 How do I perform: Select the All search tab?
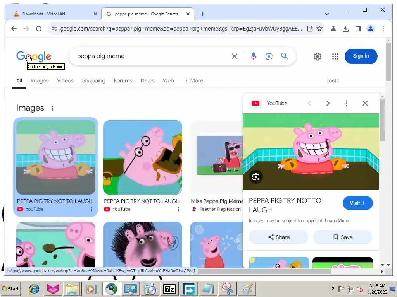pos(19,80)
